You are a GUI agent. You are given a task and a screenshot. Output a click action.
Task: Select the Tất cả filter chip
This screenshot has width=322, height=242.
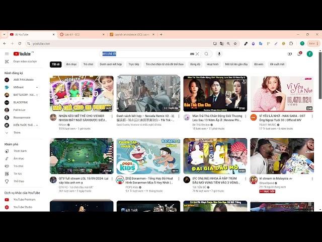click(x=56, y=65)
